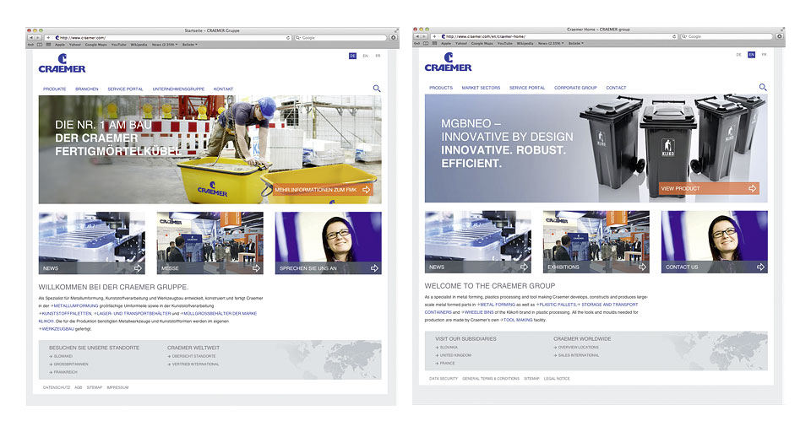Switch language to FR on the German page
Screen dimensions: 811x432
click(x=378, y=56)
